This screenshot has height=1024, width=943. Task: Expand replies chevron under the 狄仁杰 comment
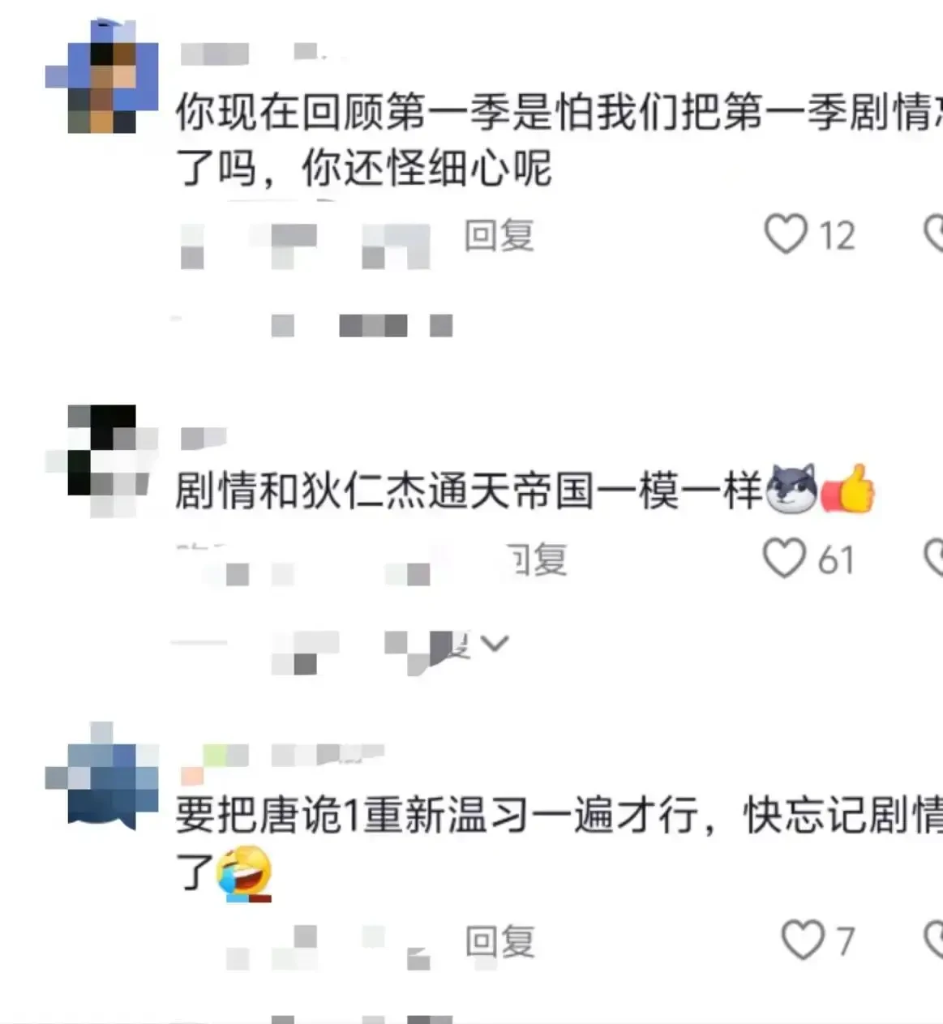click(494, 644)
